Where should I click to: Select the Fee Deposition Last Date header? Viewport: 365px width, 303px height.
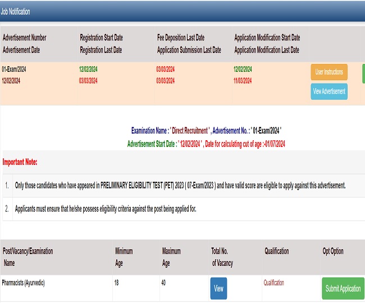pos(181,38)
